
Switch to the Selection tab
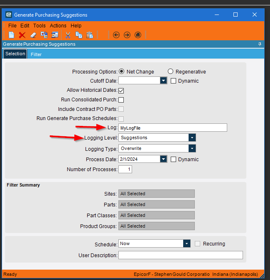[15, 54]
